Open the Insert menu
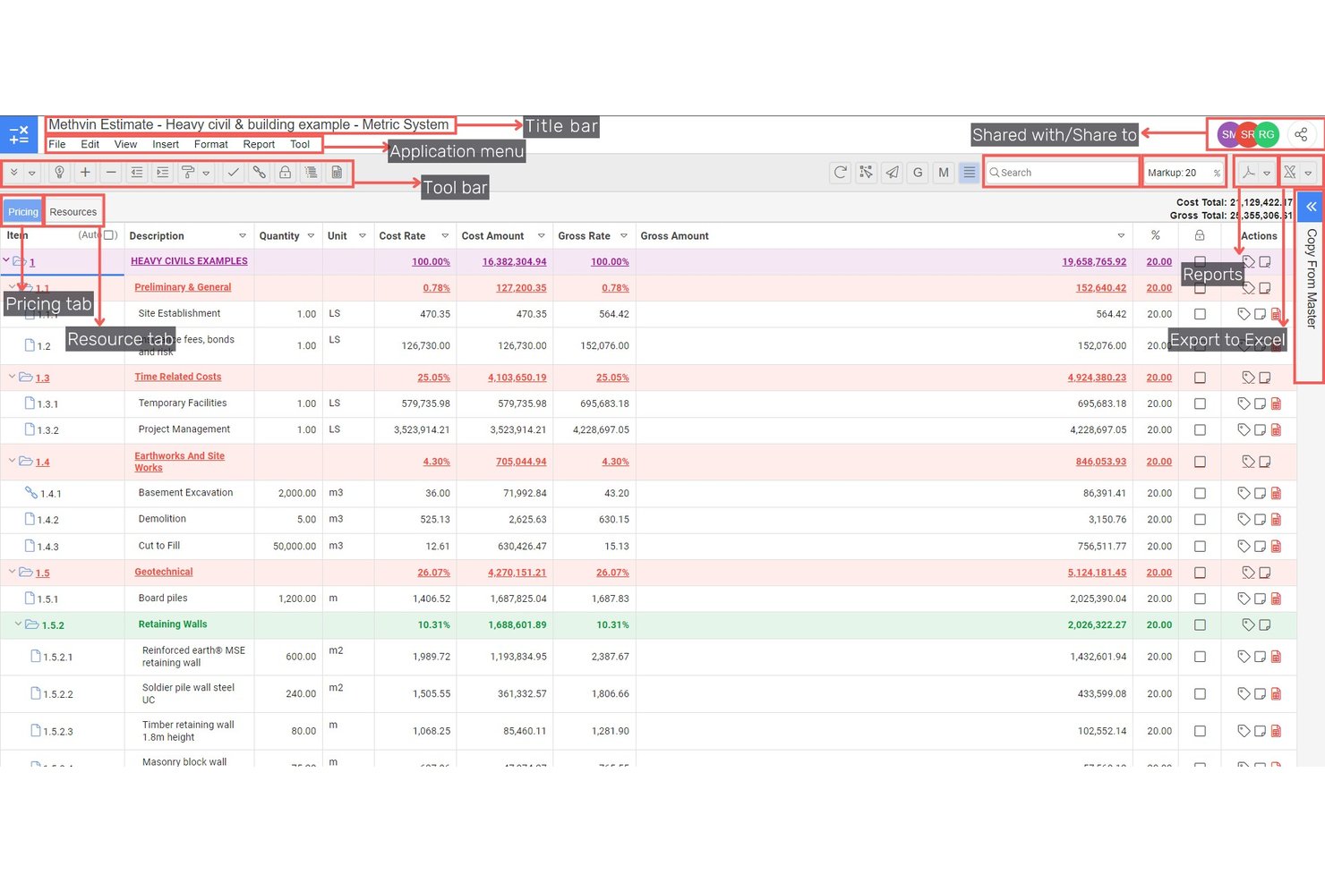This screenshot has height=883, width=1325. coord(166,144)
